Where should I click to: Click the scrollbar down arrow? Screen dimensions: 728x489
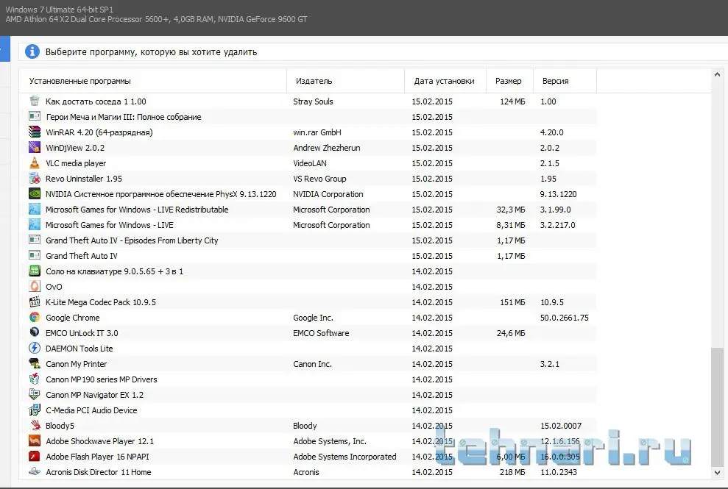click(x=717, y=472)
